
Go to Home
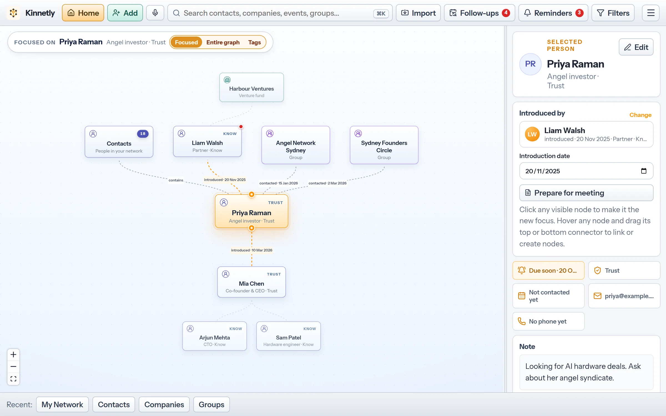click(x=83, y=13)
